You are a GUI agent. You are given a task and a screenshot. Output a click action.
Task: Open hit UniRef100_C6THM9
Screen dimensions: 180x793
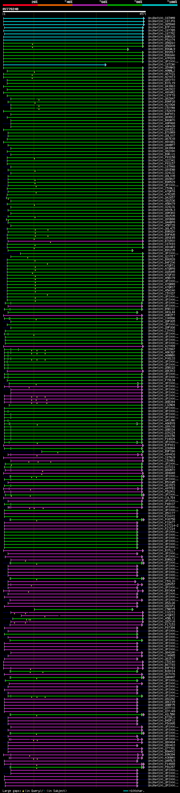tap(161, 18)
